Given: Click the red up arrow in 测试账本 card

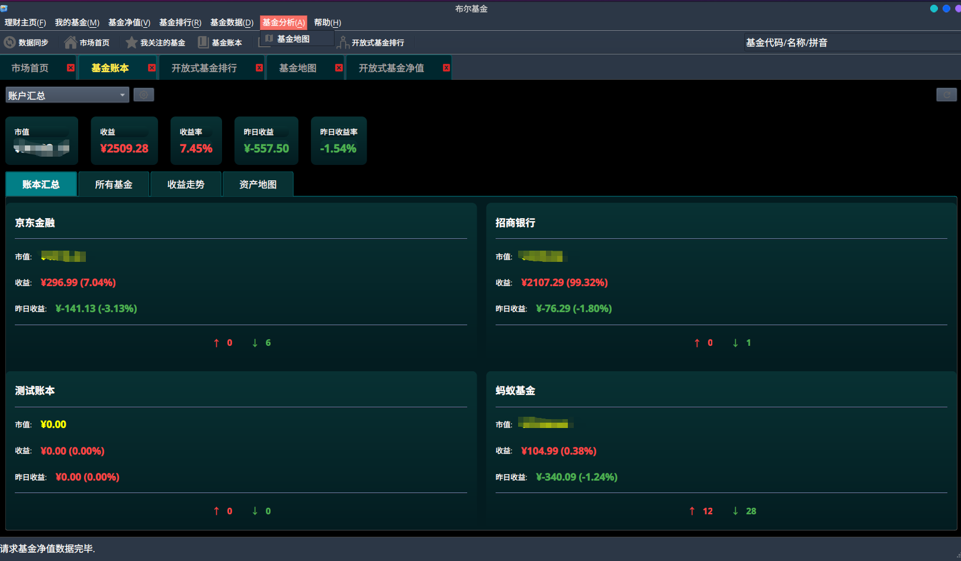Looking at the screenshot, I should [217, 511].
